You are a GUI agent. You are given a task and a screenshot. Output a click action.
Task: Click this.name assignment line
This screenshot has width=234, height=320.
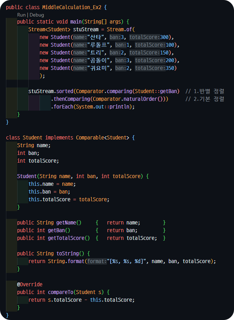coord(52,184)
